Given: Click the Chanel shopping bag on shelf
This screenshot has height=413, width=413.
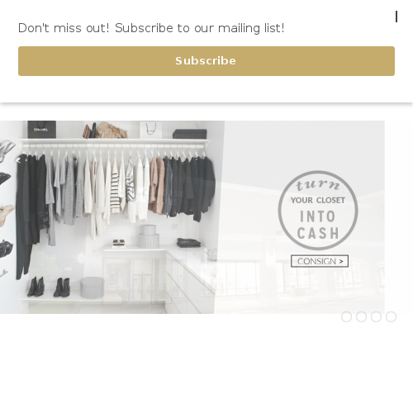Looking at the screenshot, I should point(41,130).
